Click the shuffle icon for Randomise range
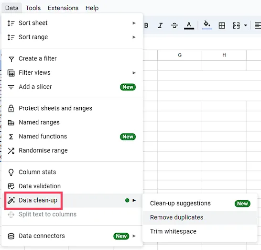Image resolution: width=261 pixels, height=250 pixels. 11,151
